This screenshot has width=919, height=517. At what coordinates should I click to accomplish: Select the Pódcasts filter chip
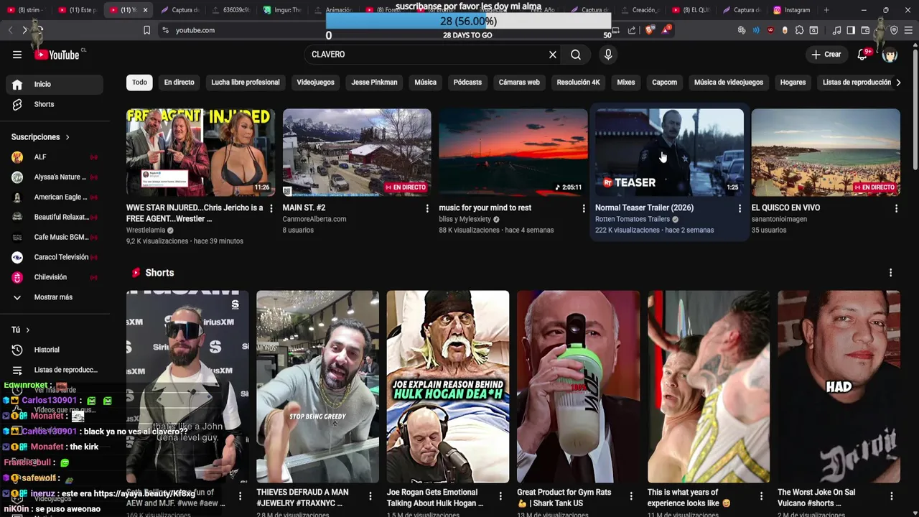tap(467, 83)
